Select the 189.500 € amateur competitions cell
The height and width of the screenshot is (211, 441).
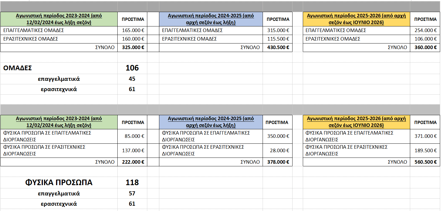pos(425,150)
